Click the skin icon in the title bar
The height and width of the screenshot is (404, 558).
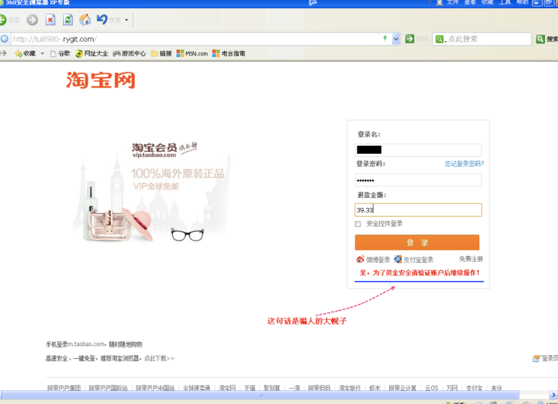coord(440,2)
